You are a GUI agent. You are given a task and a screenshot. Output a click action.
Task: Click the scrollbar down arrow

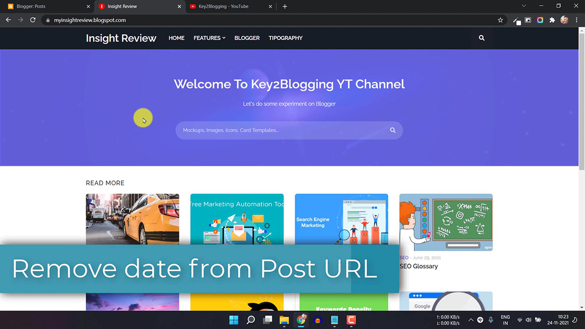click(582, 307)
